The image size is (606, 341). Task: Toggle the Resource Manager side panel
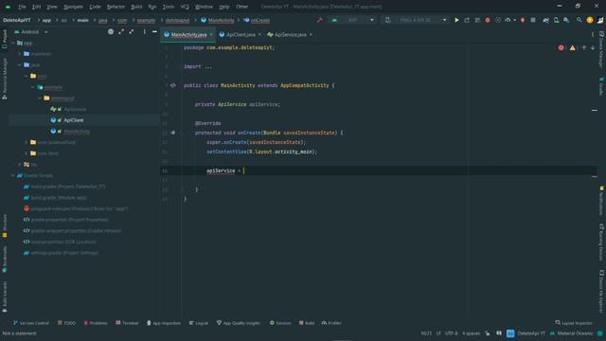[5, 80]
